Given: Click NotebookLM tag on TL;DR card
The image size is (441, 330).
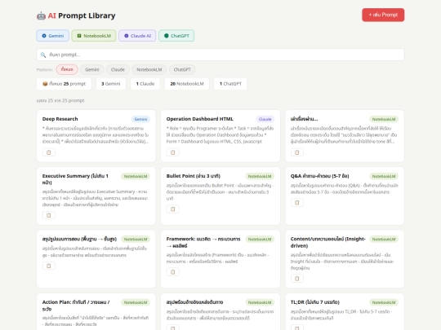Looking at the screenshot, I should click(384, 302).
